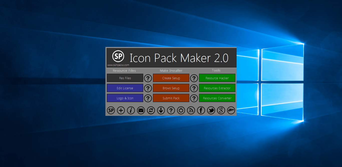Open the help question mark icon
342x167 pixels.
click(x=171, y=110)
